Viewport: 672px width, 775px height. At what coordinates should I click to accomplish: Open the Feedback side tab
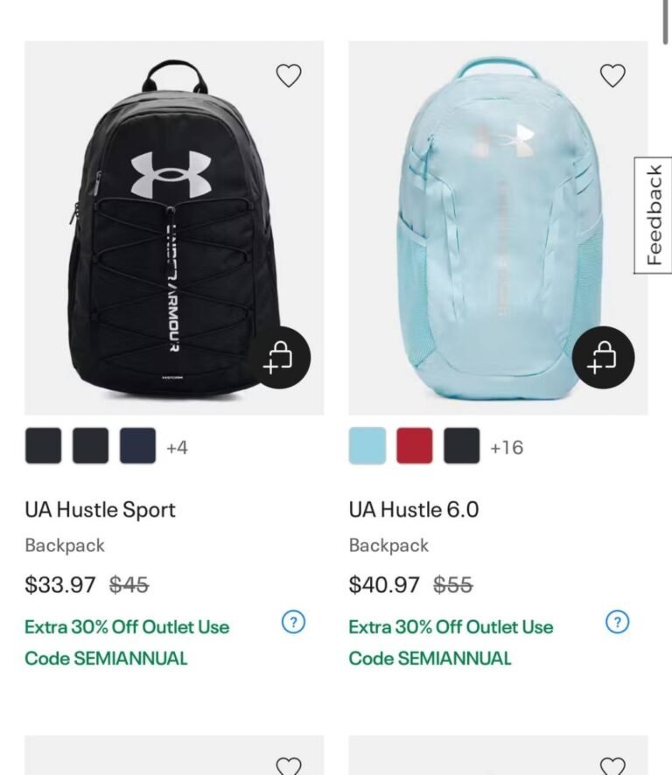point(653,215)
